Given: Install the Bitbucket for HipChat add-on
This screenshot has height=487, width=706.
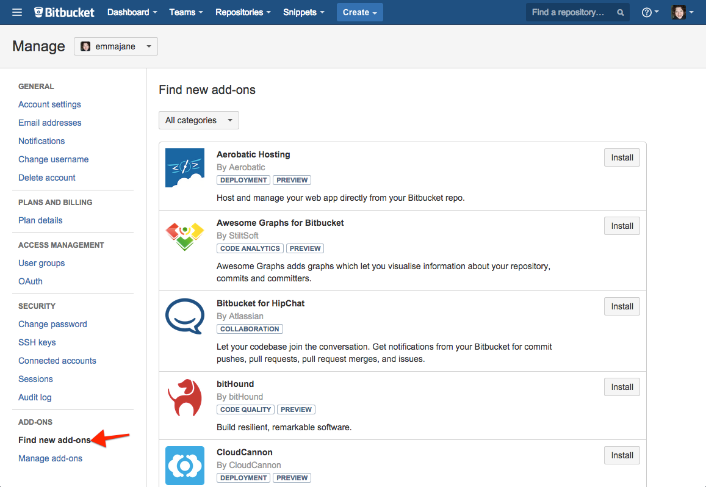Looking at the screenshot, I should click(621, 306).
